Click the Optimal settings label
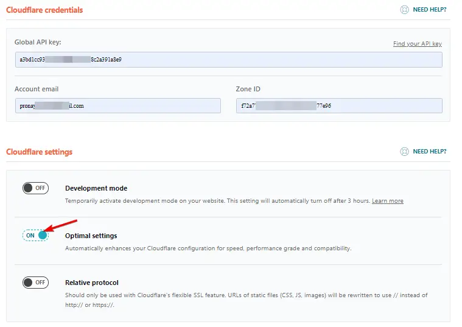Viewport: 462px width, 327px height. pyautogui.click(x=91, y=236)
